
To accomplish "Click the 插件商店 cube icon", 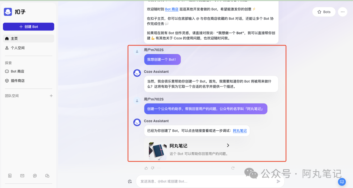I will click(x=7, y=81).
